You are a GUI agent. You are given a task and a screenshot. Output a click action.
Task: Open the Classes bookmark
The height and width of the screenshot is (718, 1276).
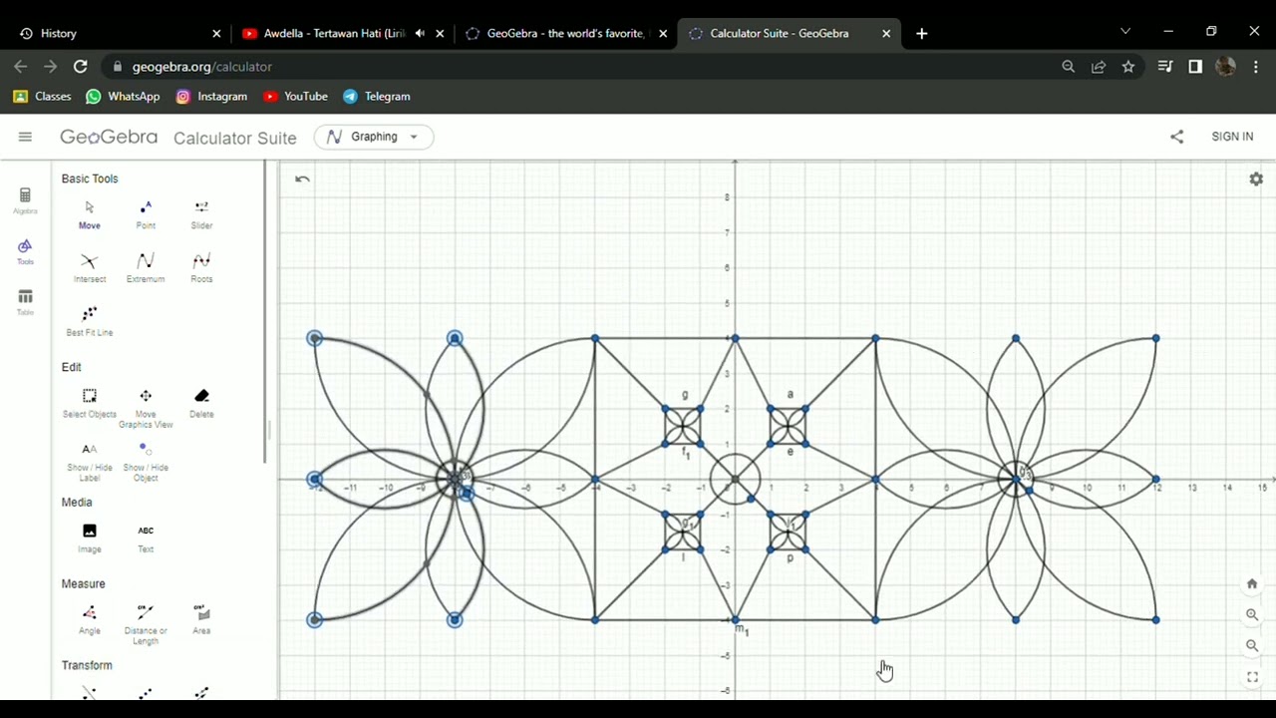(42, 97)
